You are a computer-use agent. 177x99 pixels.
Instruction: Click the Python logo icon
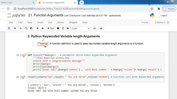(152, 15)
